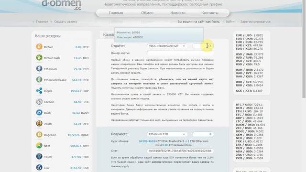Screen dimensions: 306x172
Task: Click the Ripple reserve 15364.7
Action: pyautogui.click(x=76, y=91)
